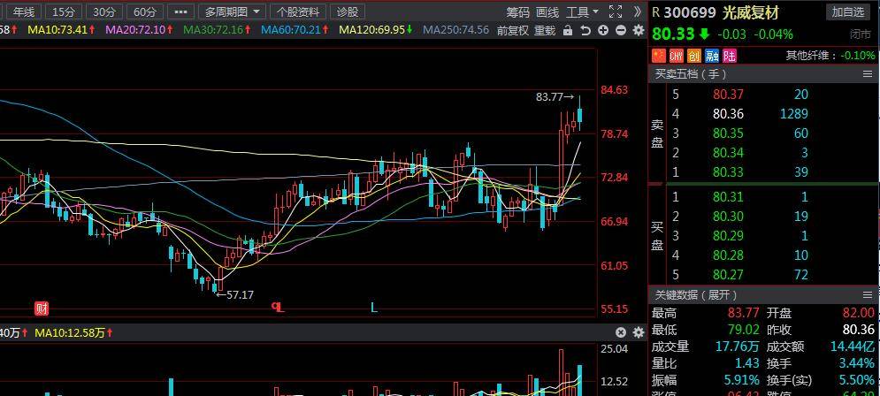Click the undo arrow icon above chart
This screenshot has height=396, width=880.
coord(585,30)
